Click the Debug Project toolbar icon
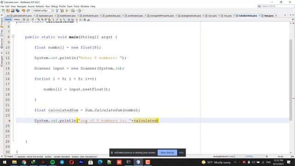The width and height of the screenshot is (295, 166). pos(73,11)
